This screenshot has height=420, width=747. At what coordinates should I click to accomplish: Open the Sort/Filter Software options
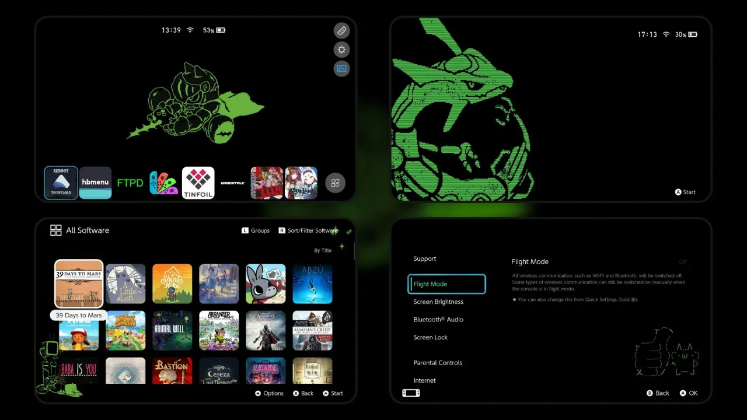click(x=308, y=230)
